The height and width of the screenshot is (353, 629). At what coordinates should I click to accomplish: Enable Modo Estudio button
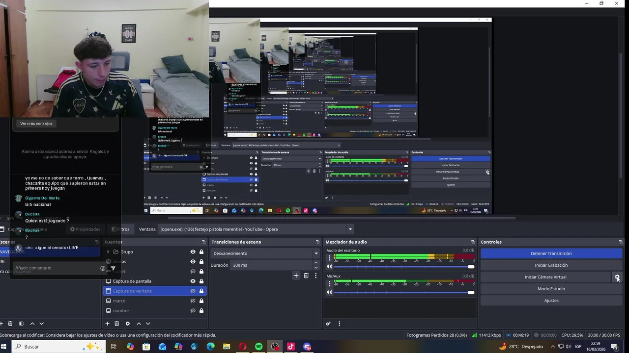pos(551,289)
